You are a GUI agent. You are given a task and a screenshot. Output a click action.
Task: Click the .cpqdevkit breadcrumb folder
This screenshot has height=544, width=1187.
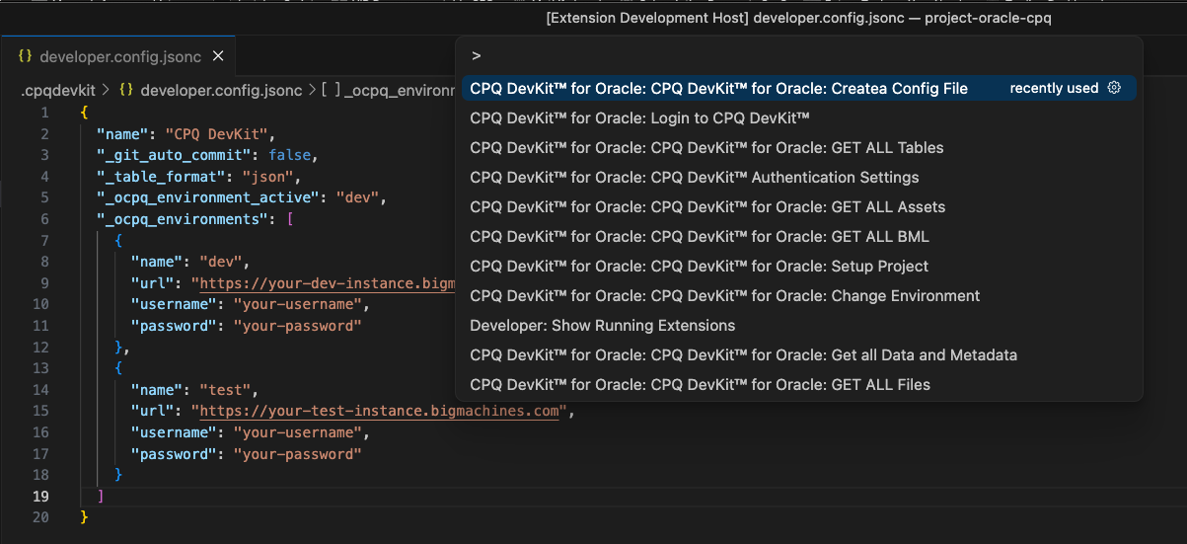58,90
